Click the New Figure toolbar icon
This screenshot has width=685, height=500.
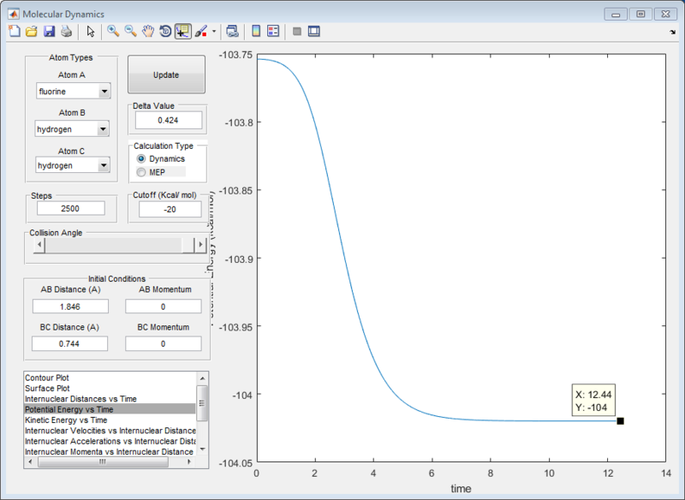15,32
